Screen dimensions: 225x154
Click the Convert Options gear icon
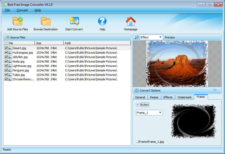[136, 90]
